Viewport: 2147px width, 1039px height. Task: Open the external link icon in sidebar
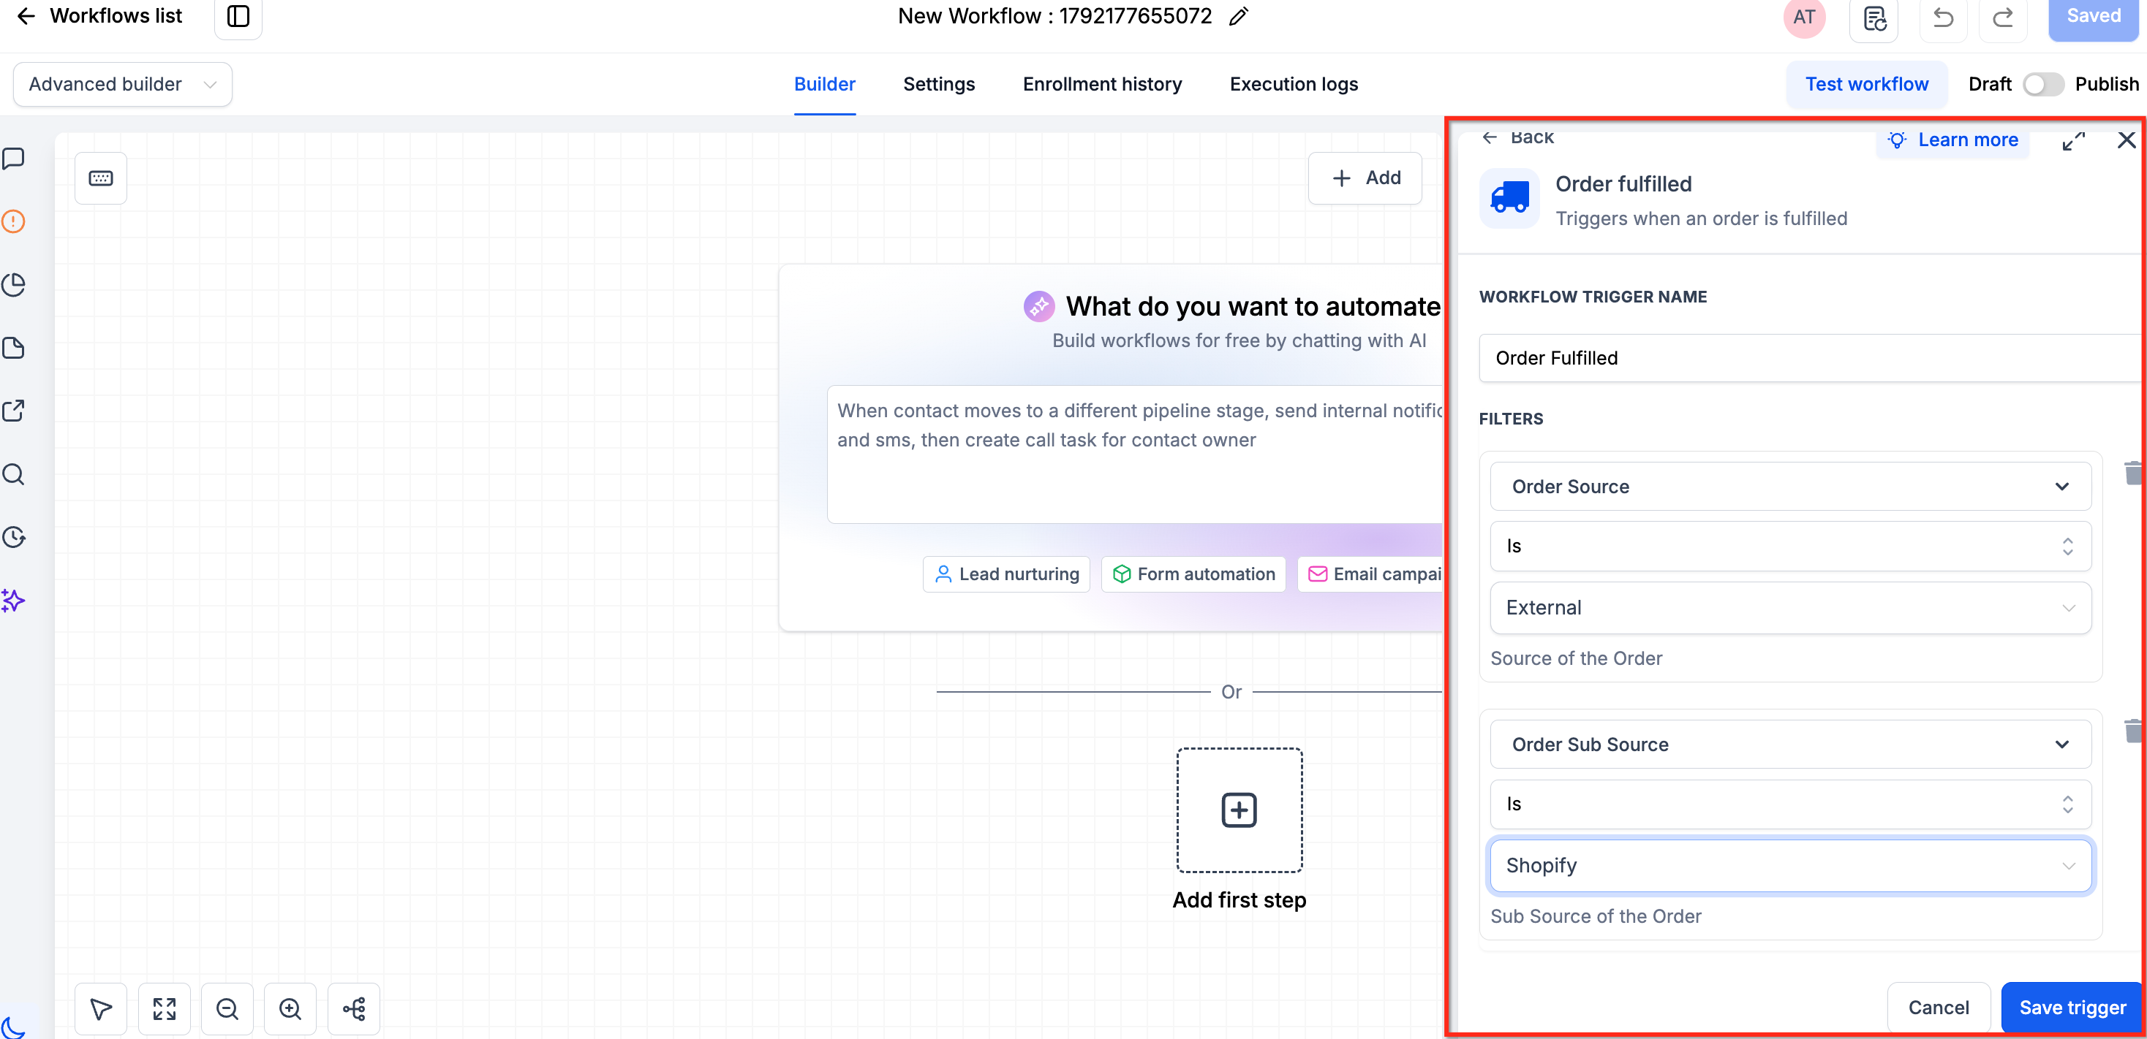coord(13,411)
